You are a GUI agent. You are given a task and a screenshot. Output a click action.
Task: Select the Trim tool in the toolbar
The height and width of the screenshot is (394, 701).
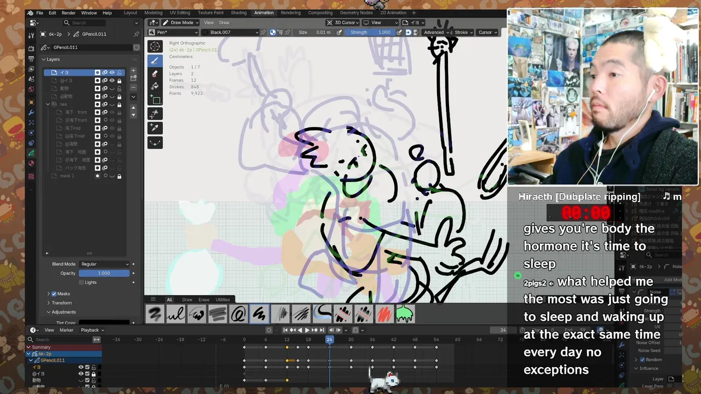(155, 114)
